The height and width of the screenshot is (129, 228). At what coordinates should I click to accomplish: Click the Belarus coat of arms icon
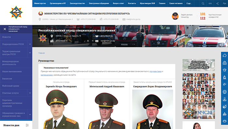point(41,14)
